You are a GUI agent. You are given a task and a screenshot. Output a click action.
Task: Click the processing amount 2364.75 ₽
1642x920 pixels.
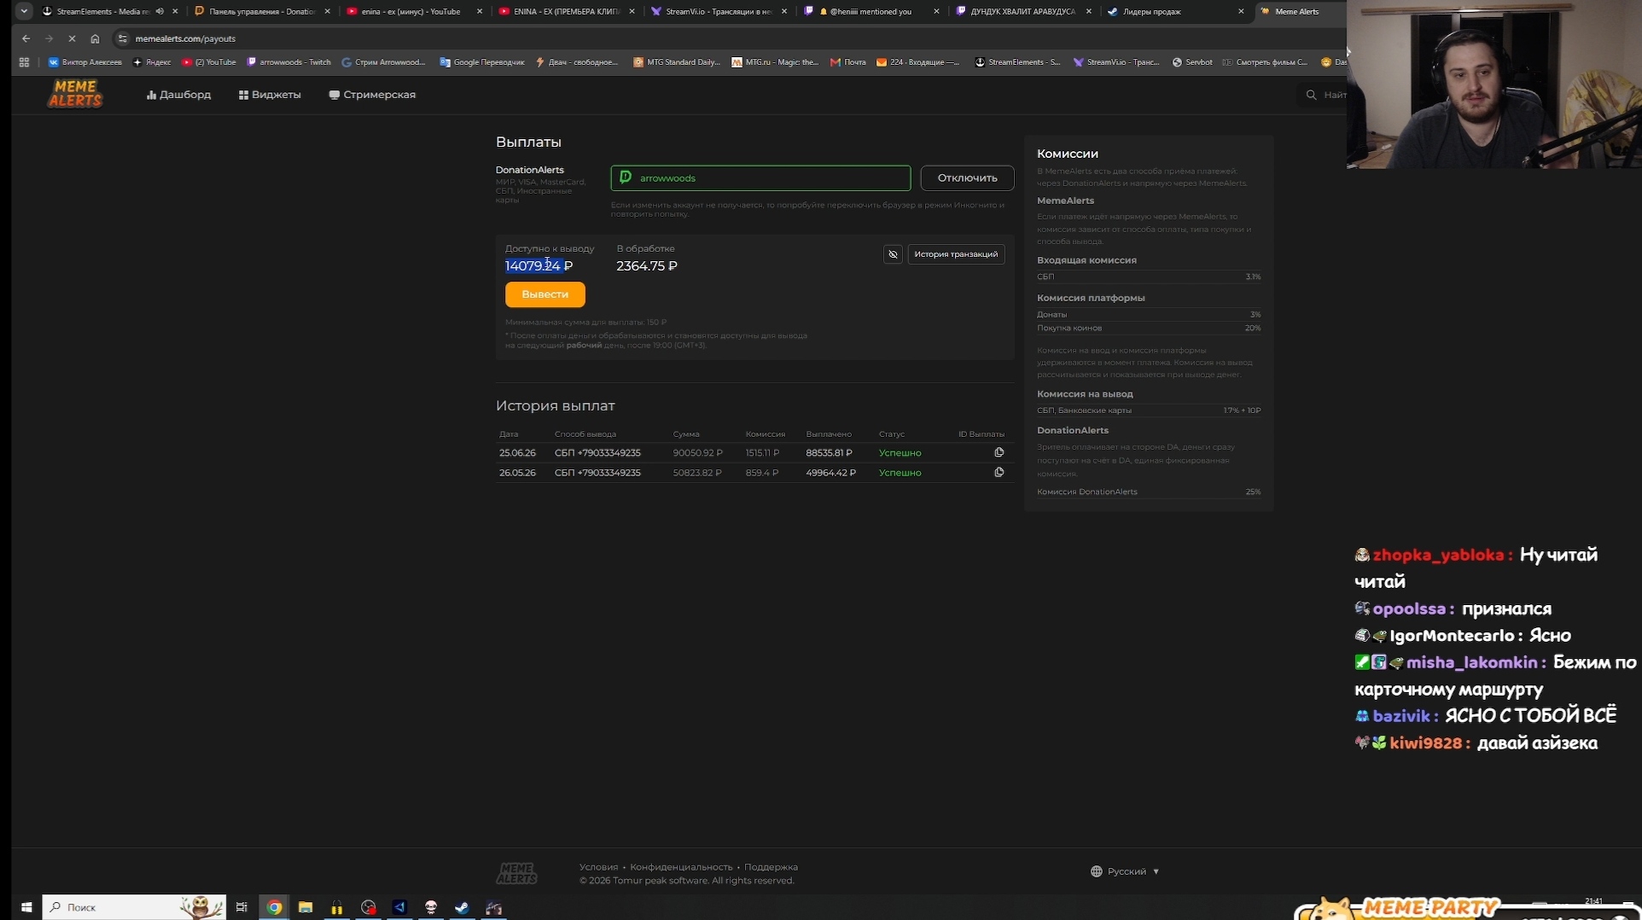click(x=647, y=266)
